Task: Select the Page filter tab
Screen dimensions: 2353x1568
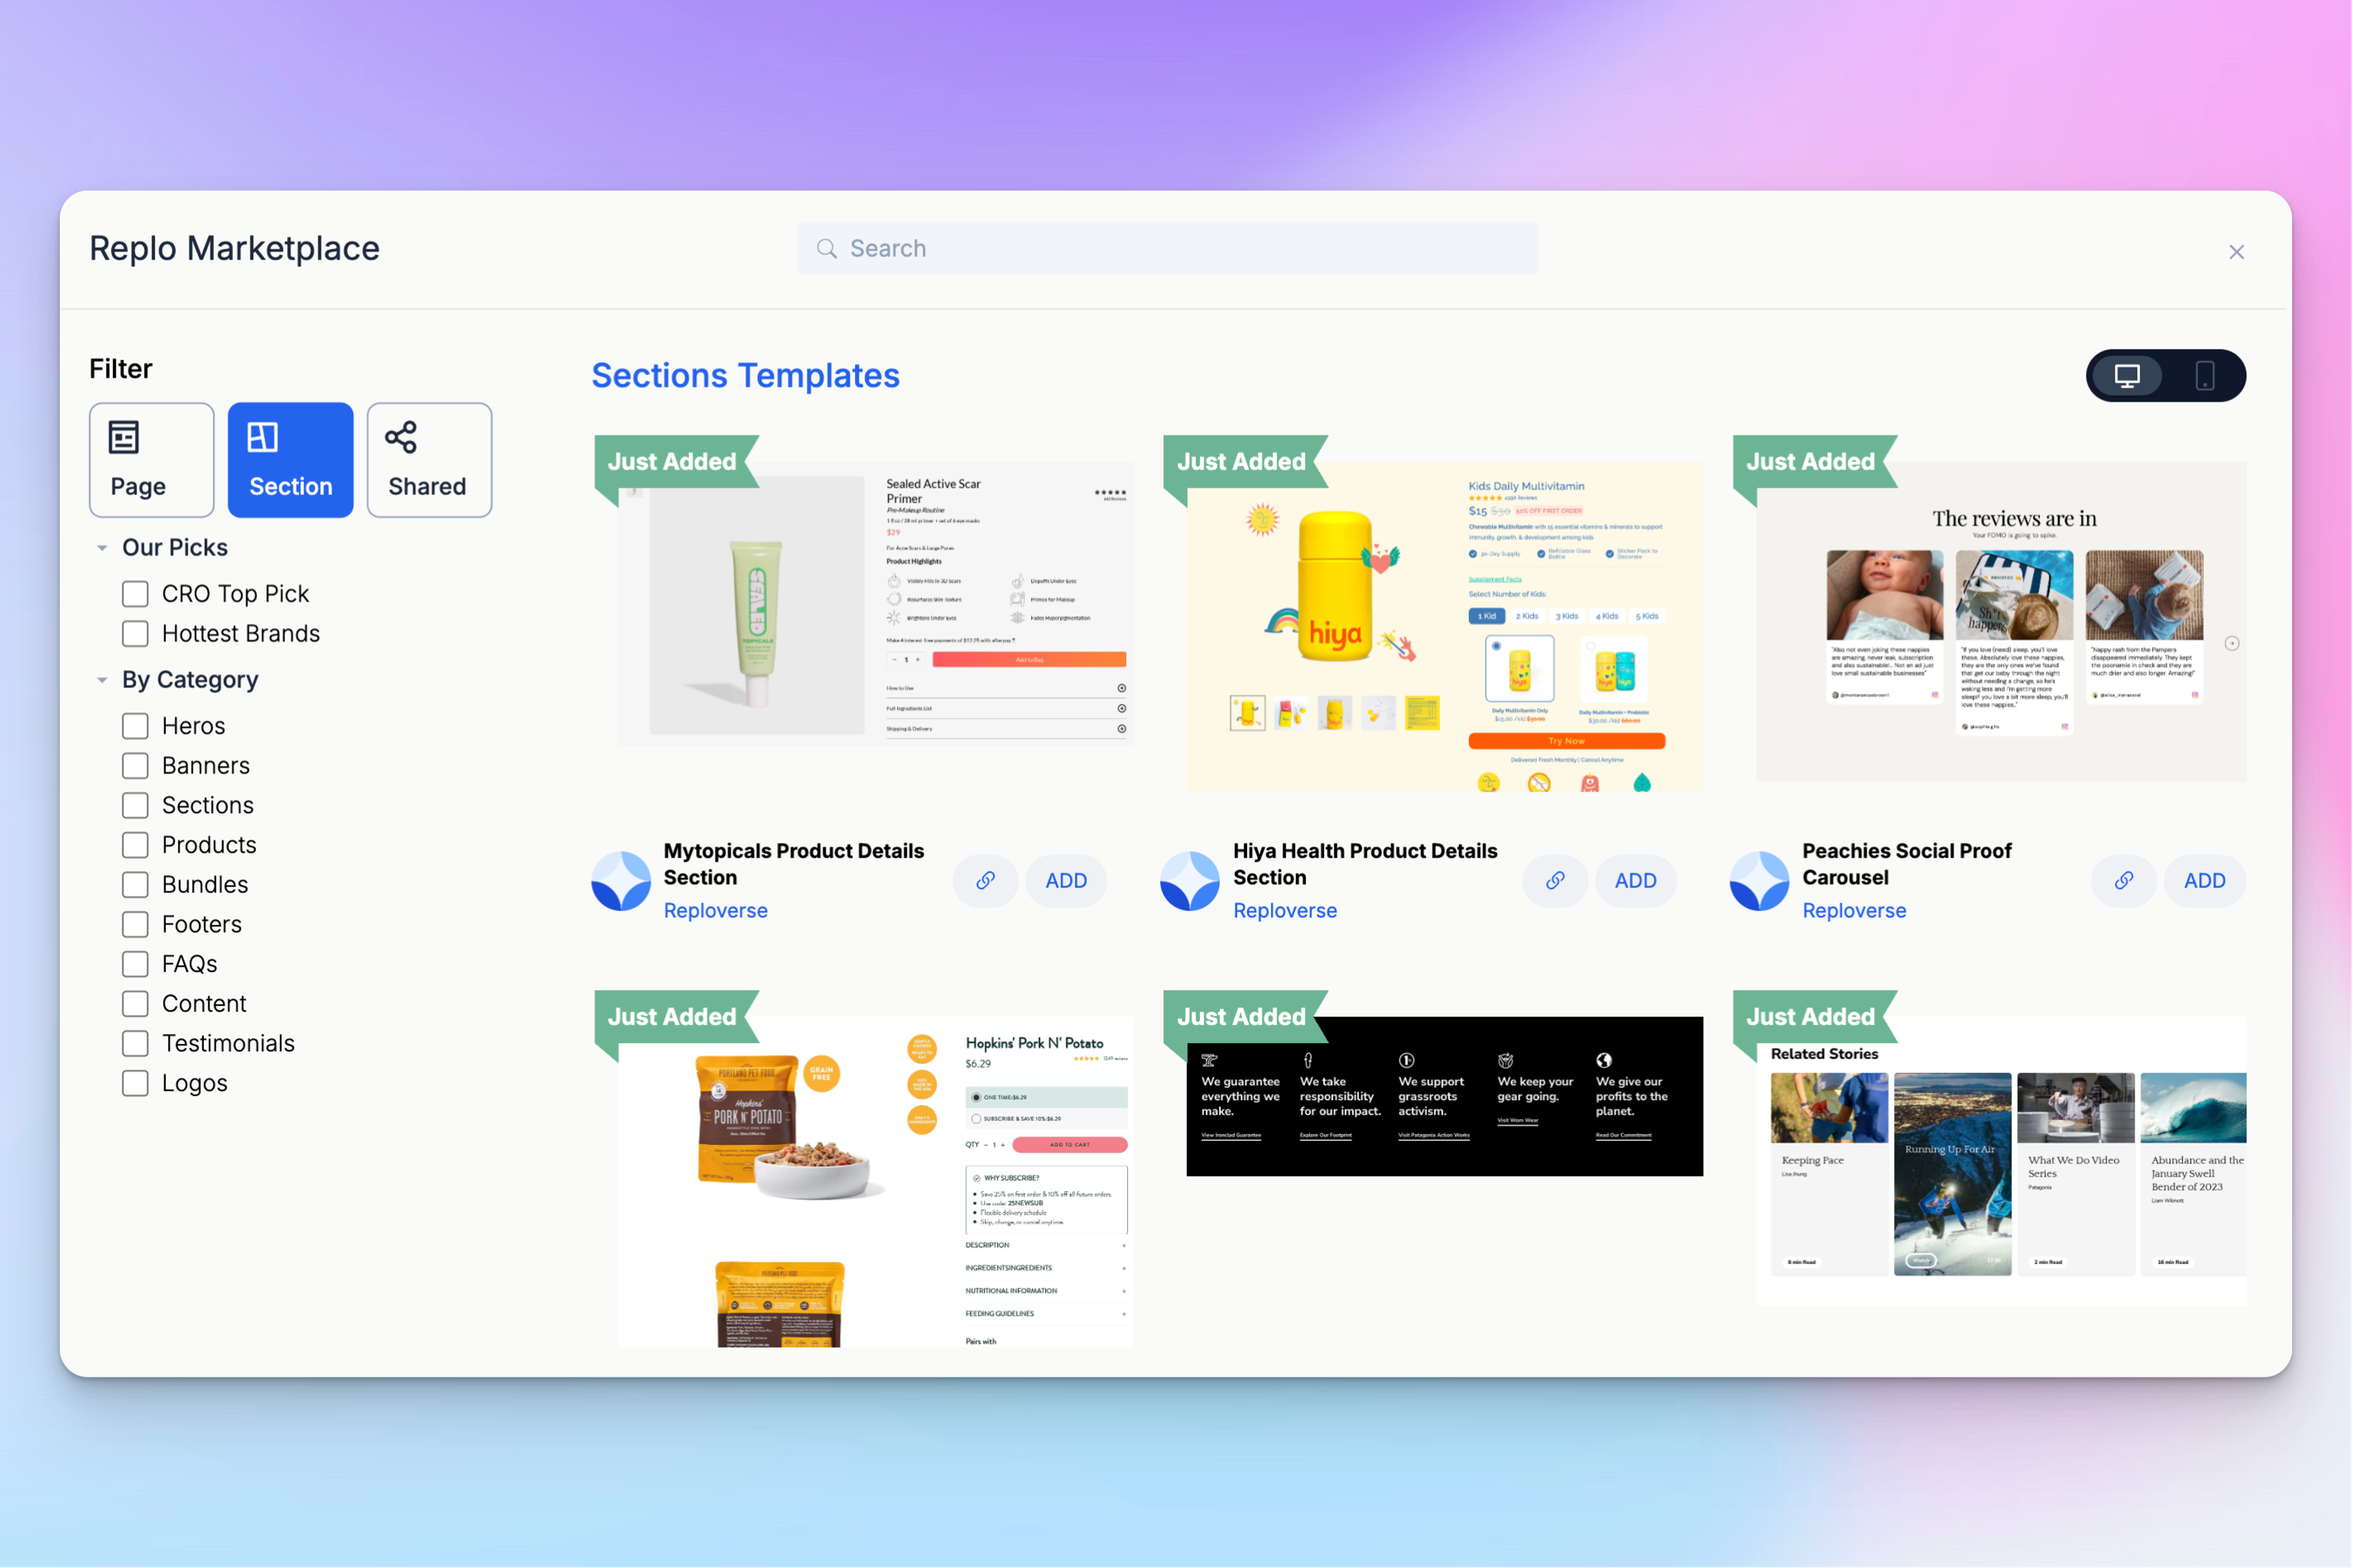Action: tap(151, 460)
